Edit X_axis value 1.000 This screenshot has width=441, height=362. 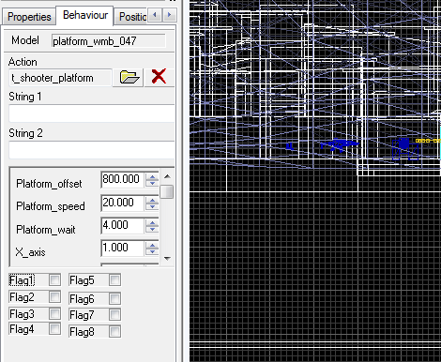122,248
